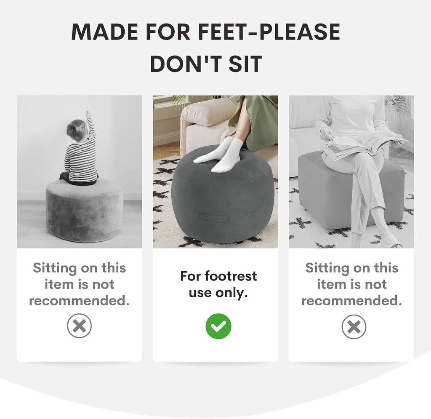The image size is (431, 419).
Task: Click the 'MADE FOR FEET-PLEASE' heading line
Action: pos(205,32)
